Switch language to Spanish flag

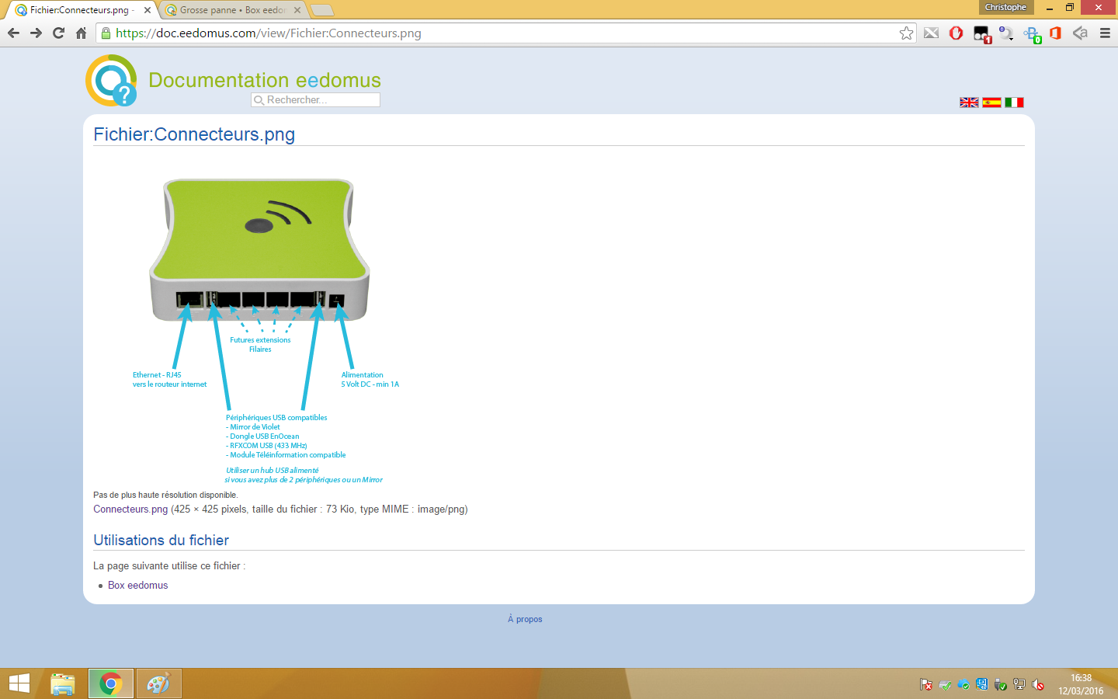pos(991,103)
